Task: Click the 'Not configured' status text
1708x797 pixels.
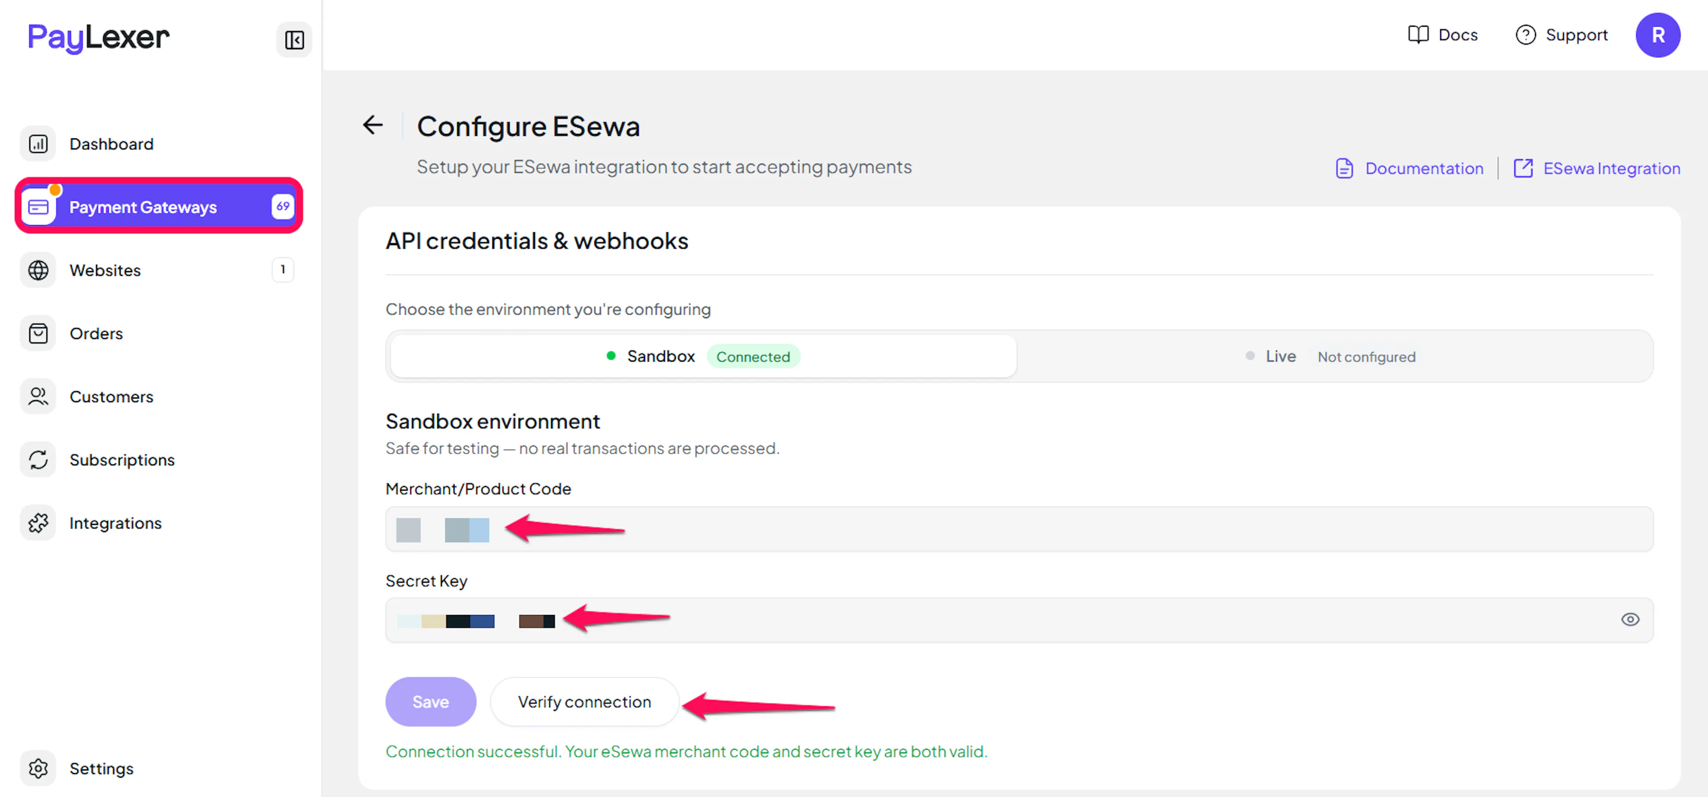Action: [1366, 357]
